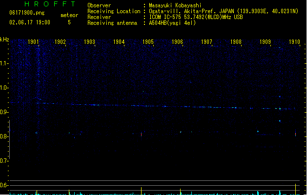307x195 pixels.
Task: Click the 1908 time marker
Action: pos(236,42)
